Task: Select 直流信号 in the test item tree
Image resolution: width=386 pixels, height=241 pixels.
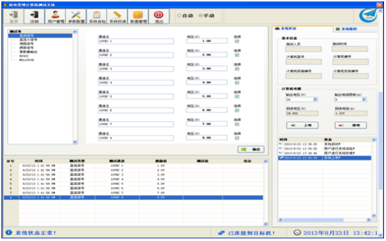Action: coord(26,35)
